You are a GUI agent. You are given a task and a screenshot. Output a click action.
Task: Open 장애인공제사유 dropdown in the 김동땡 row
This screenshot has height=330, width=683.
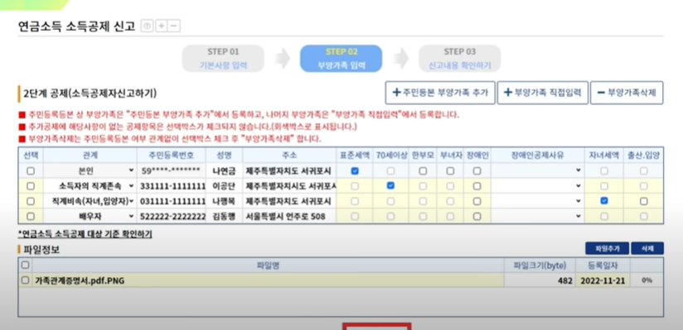coord(537,216)
